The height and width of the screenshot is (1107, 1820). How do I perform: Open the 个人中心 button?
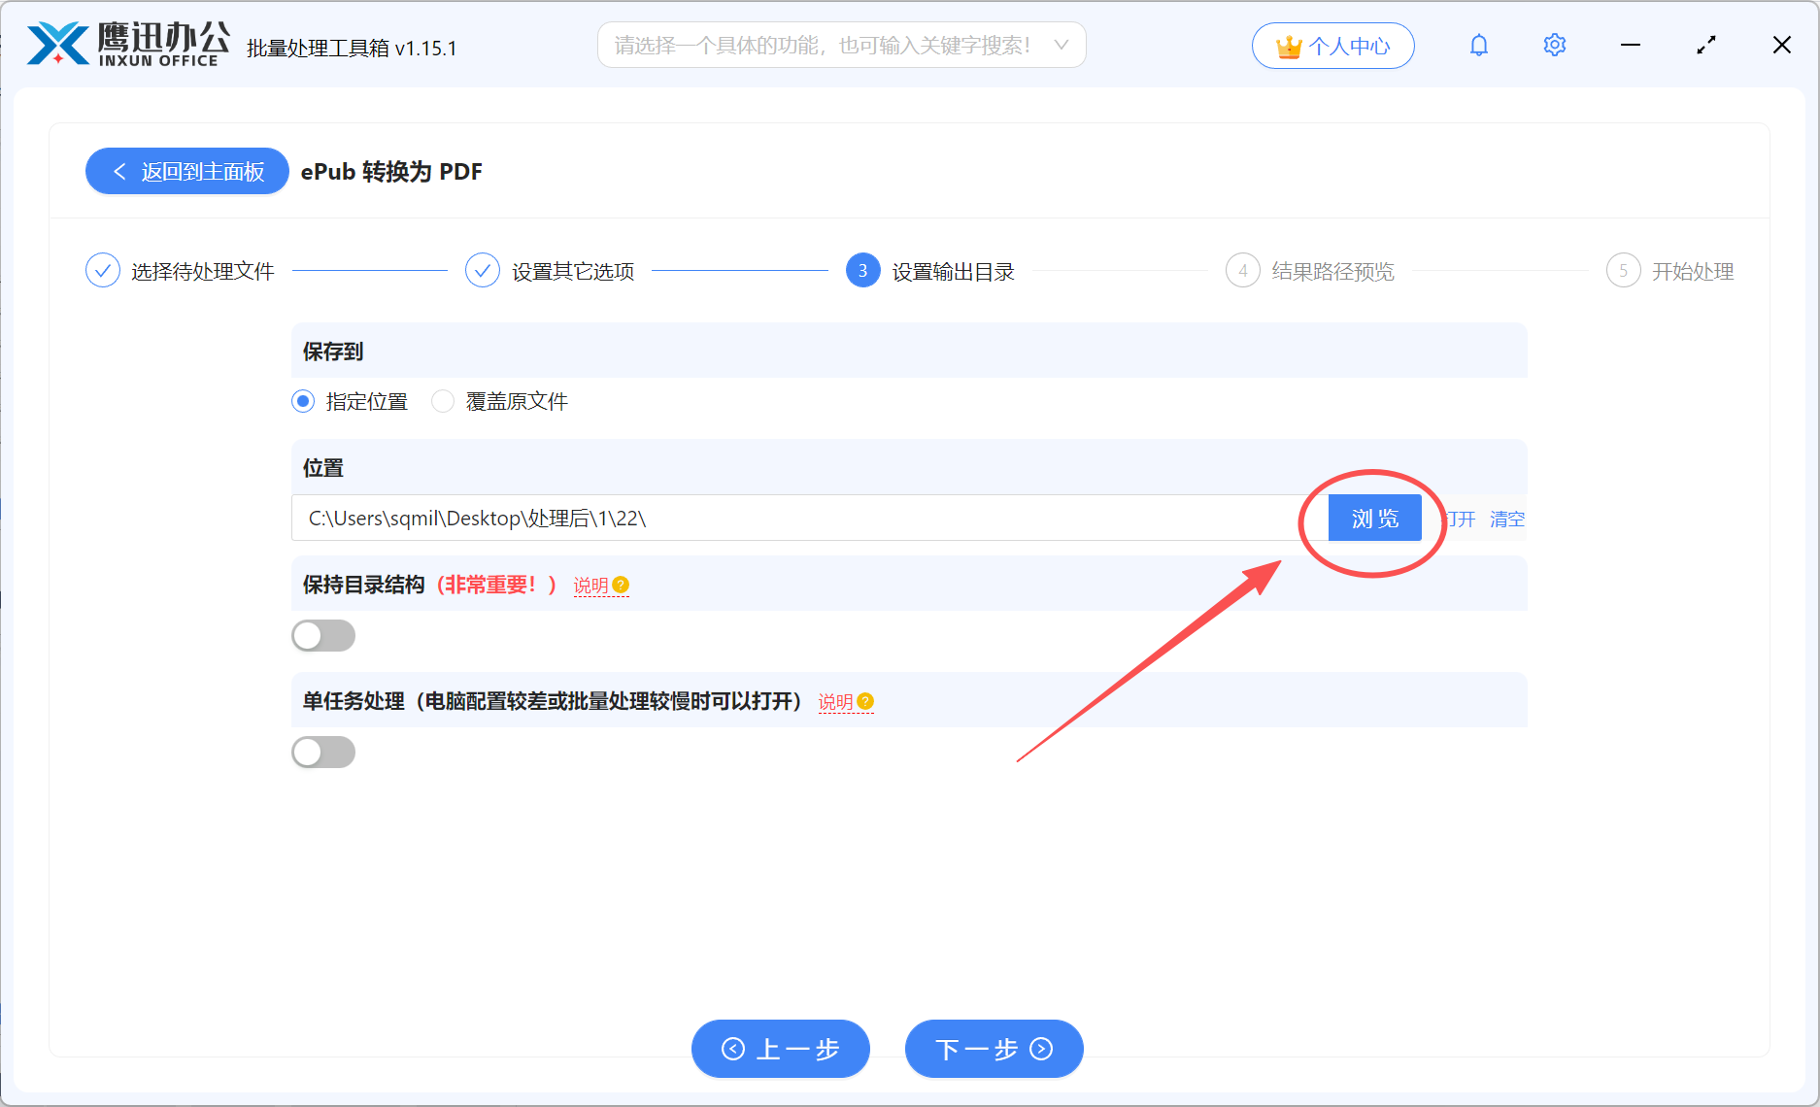pyautogui.click(x=1333, y=46)
